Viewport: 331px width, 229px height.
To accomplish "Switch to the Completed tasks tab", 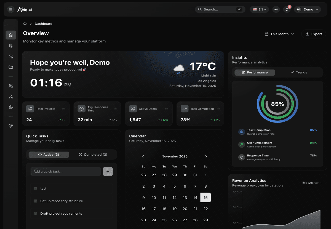I will (x=93, y=155).
